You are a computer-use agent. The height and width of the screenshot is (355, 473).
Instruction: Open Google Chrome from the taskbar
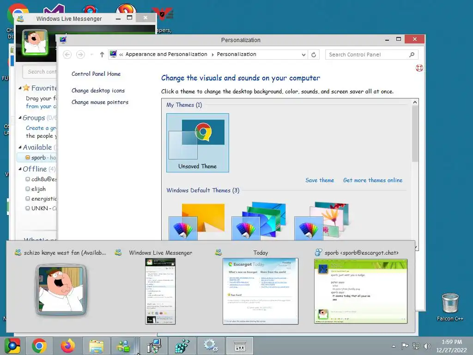39,346
